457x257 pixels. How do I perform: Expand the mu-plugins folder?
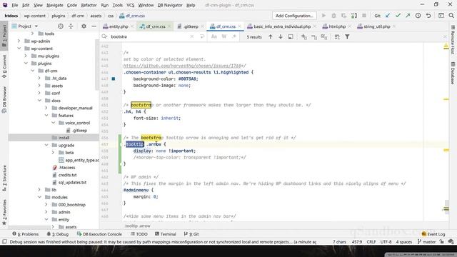coord(26,56)
